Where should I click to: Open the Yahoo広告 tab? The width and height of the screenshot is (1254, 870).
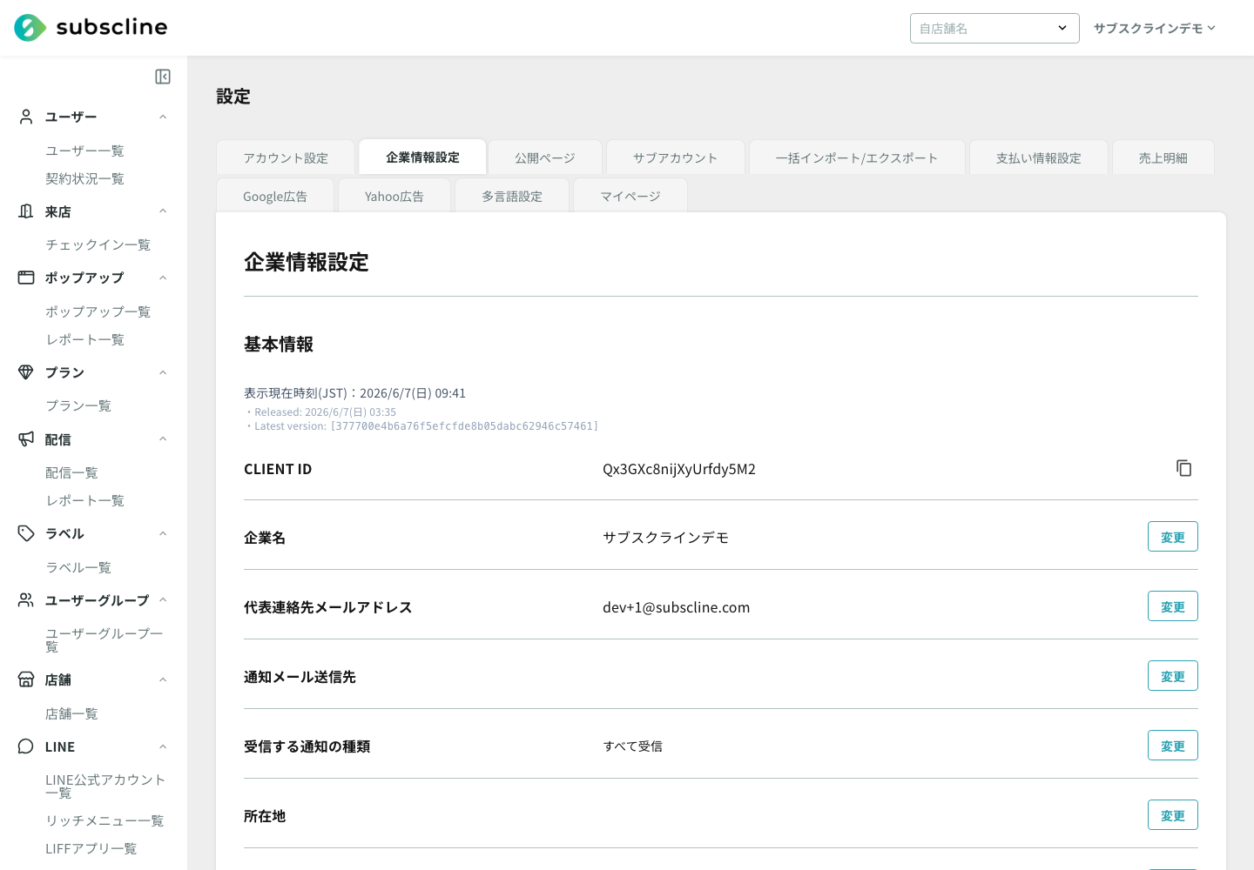[394, 196]
